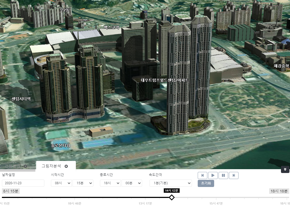This screenshot has height=207, width=290.
Task: Click the 벡스코역 station label on map
Action: pos(111,27)
